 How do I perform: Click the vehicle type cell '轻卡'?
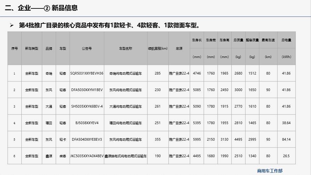coord(63,139)
